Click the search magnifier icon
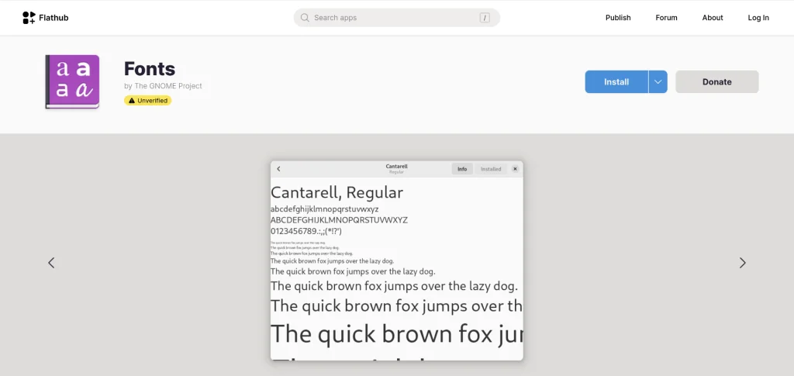 pos(305,18)
